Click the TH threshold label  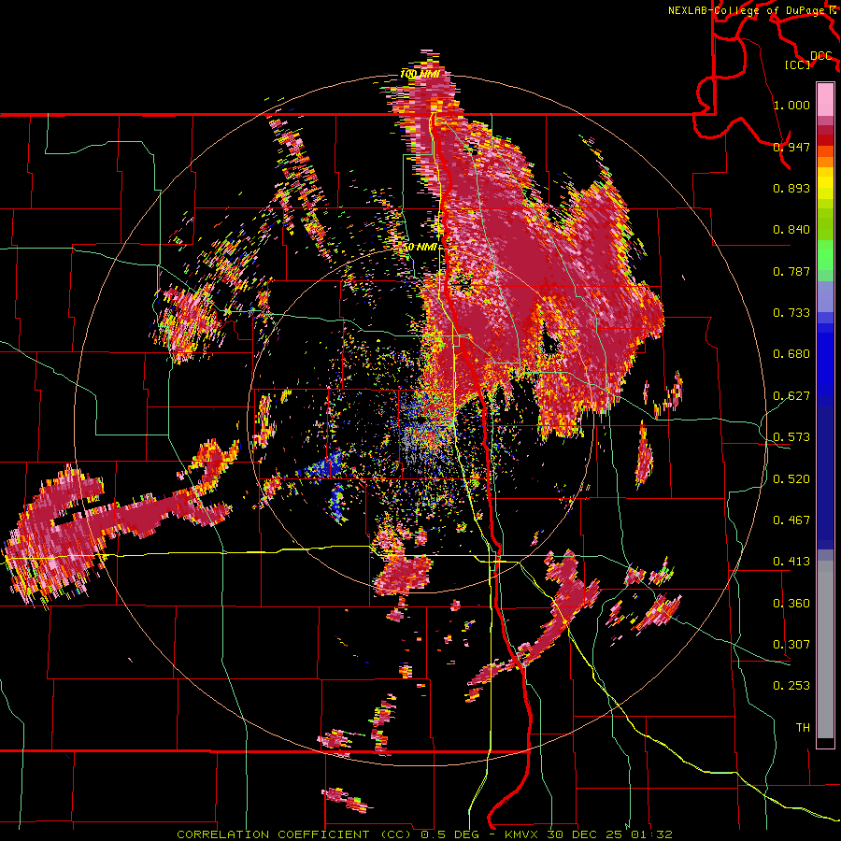point(803,728)
